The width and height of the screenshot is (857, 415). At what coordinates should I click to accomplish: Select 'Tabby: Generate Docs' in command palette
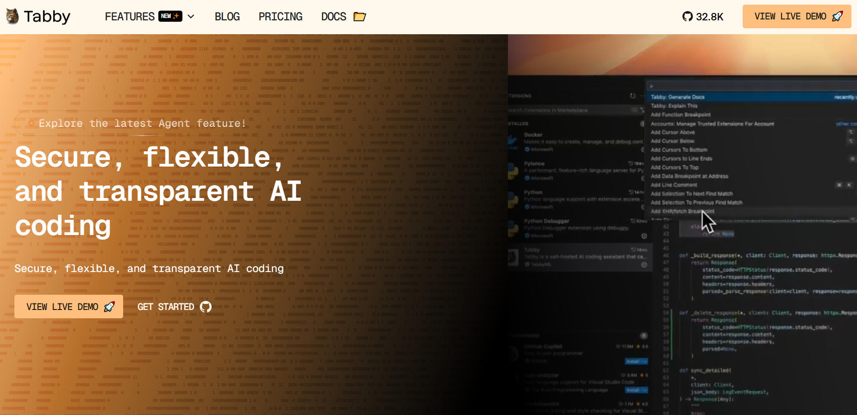677,97
